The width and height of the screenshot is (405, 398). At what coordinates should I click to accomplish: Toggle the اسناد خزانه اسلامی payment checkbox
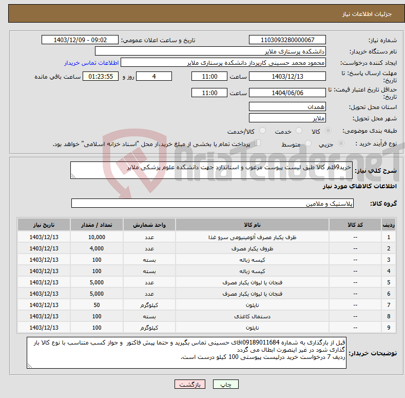(x=258, y=143)
